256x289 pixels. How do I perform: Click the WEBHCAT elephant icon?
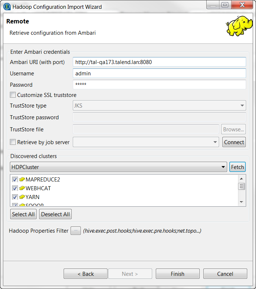pyautogui.click(x=22, y=188)
